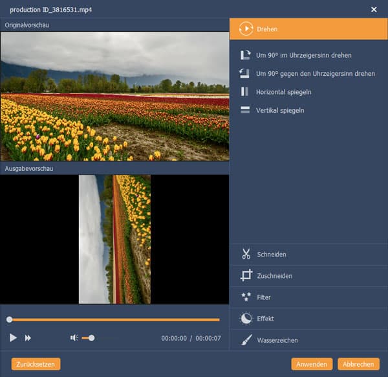Open the Schneiden scissors tool
The image size is (388, 377).
click(246, 255)
